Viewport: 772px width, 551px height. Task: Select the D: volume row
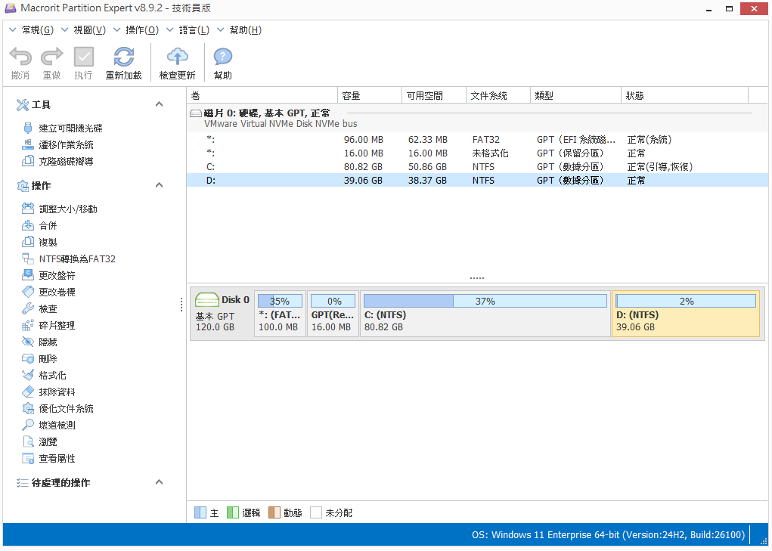pos(477,181)
